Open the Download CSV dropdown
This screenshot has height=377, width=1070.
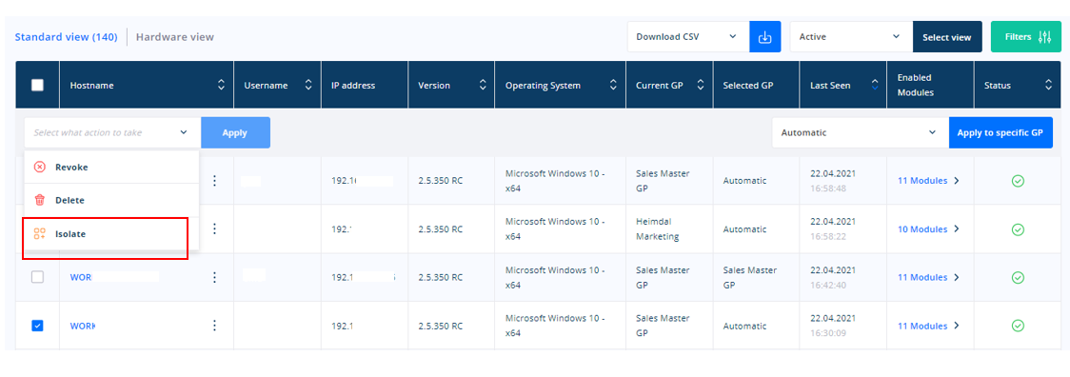tap(688, 37)
